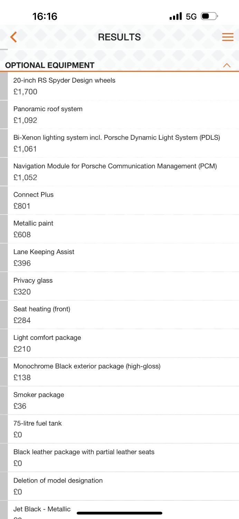Select Deletion of model designation row
Image resolution: width=239 pixels, height=519 pixels.
(58, 486)
